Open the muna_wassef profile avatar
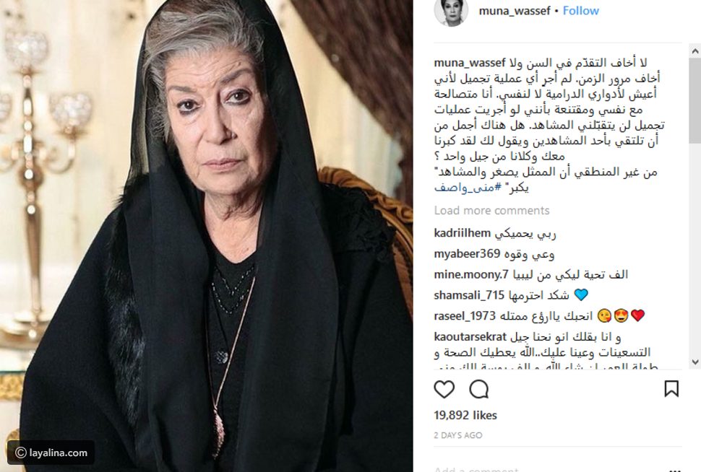This screenshot has height=472, width=701. coord(451,12)
